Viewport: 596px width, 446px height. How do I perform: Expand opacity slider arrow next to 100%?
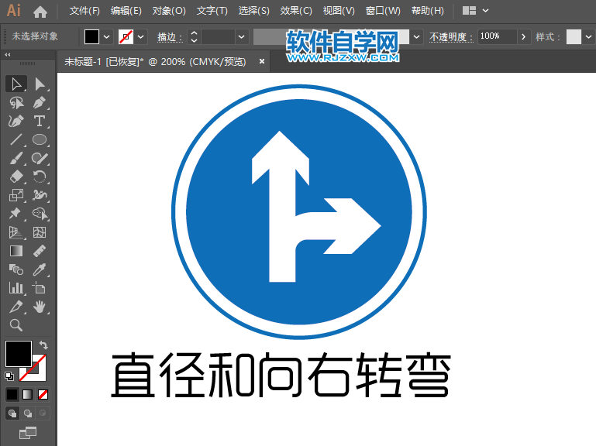point(523,37)
